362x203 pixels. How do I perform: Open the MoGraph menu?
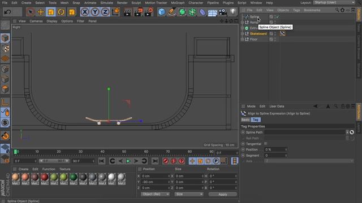(x=178, y=3)
